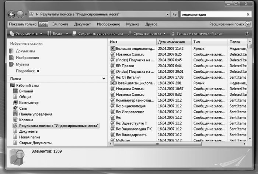The width and height of the screenshot is (258, 174).
Task: Sort by Дата изменения column header
Action: point(174,42)
